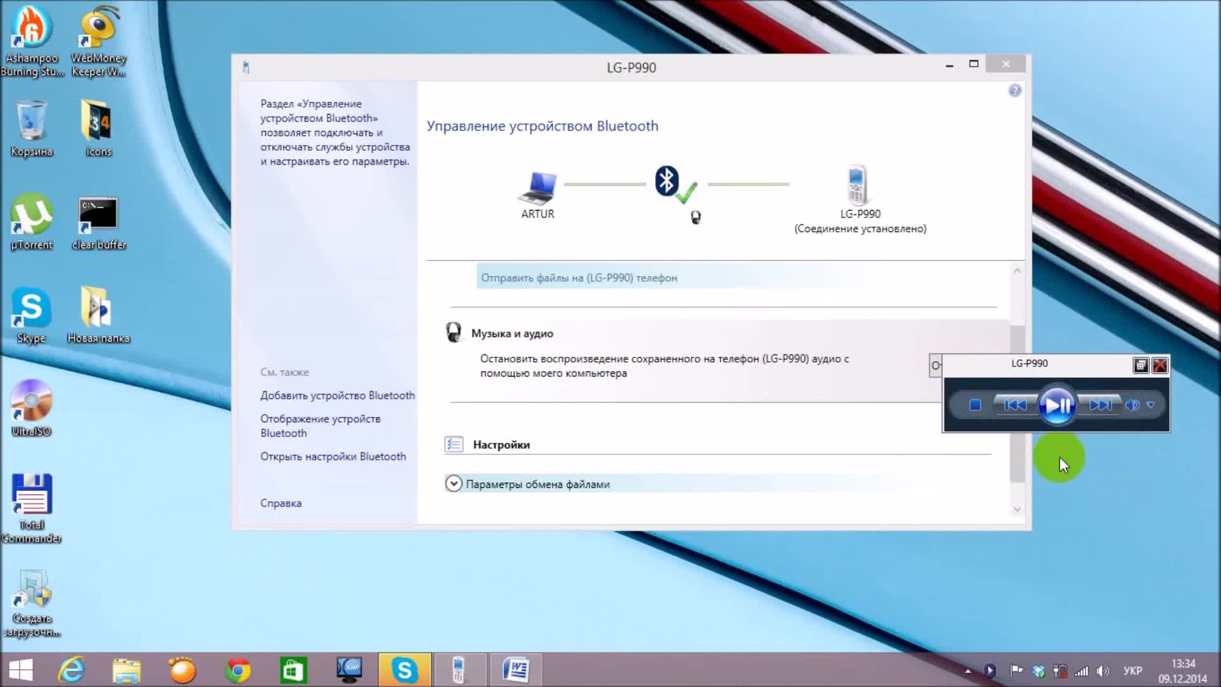Viewport: 1221px width, 687px height.
Task: Open WebMoney Keeper desktop icon
Action: [99, 42]
